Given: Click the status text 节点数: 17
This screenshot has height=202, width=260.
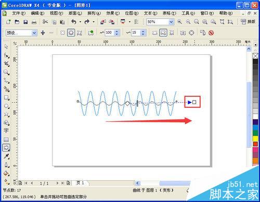Looking at the screenshot, I should pos(12,191).
